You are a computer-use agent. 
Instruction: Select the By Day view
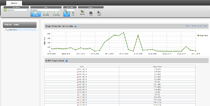(x=36, y=14)
